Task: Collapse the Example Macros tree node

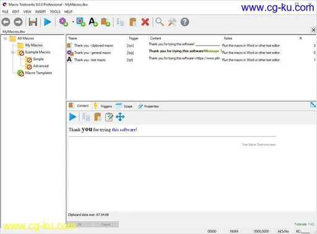Action: pyautogui.click(x=13, y=52)
